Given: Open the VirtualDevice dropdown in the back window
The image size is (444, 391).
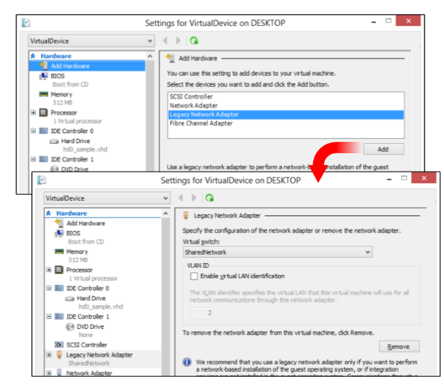Looking at the screenshot, I should tap(91, 41).
